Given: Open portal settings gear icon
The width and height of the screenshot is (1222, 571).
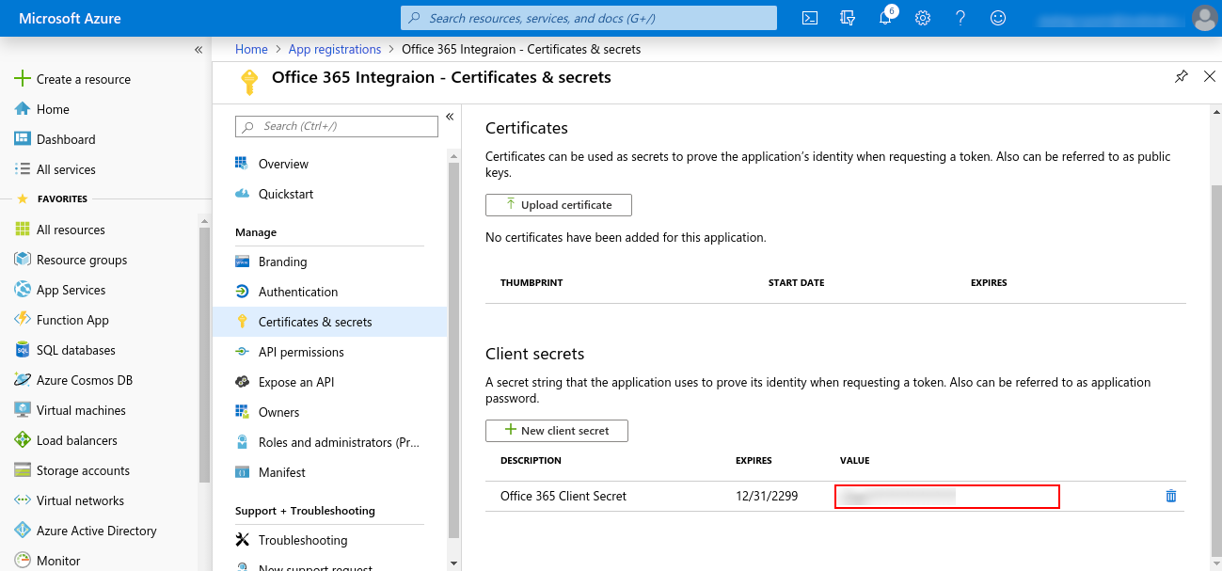Looking at the screenshot, I should pos(923,18).
